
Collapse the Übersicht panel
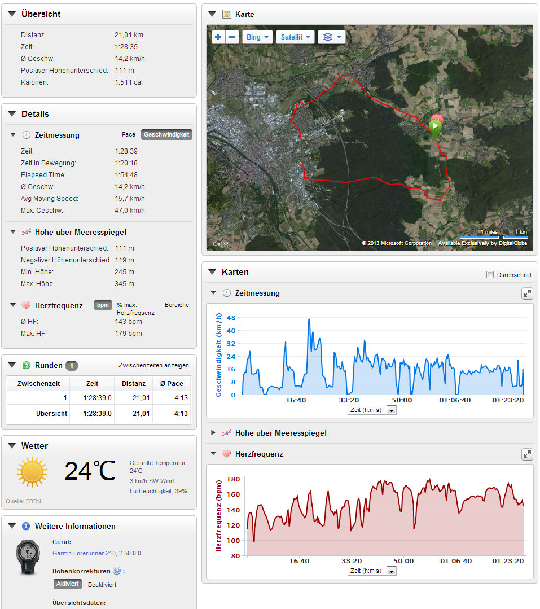pos(11,14)
